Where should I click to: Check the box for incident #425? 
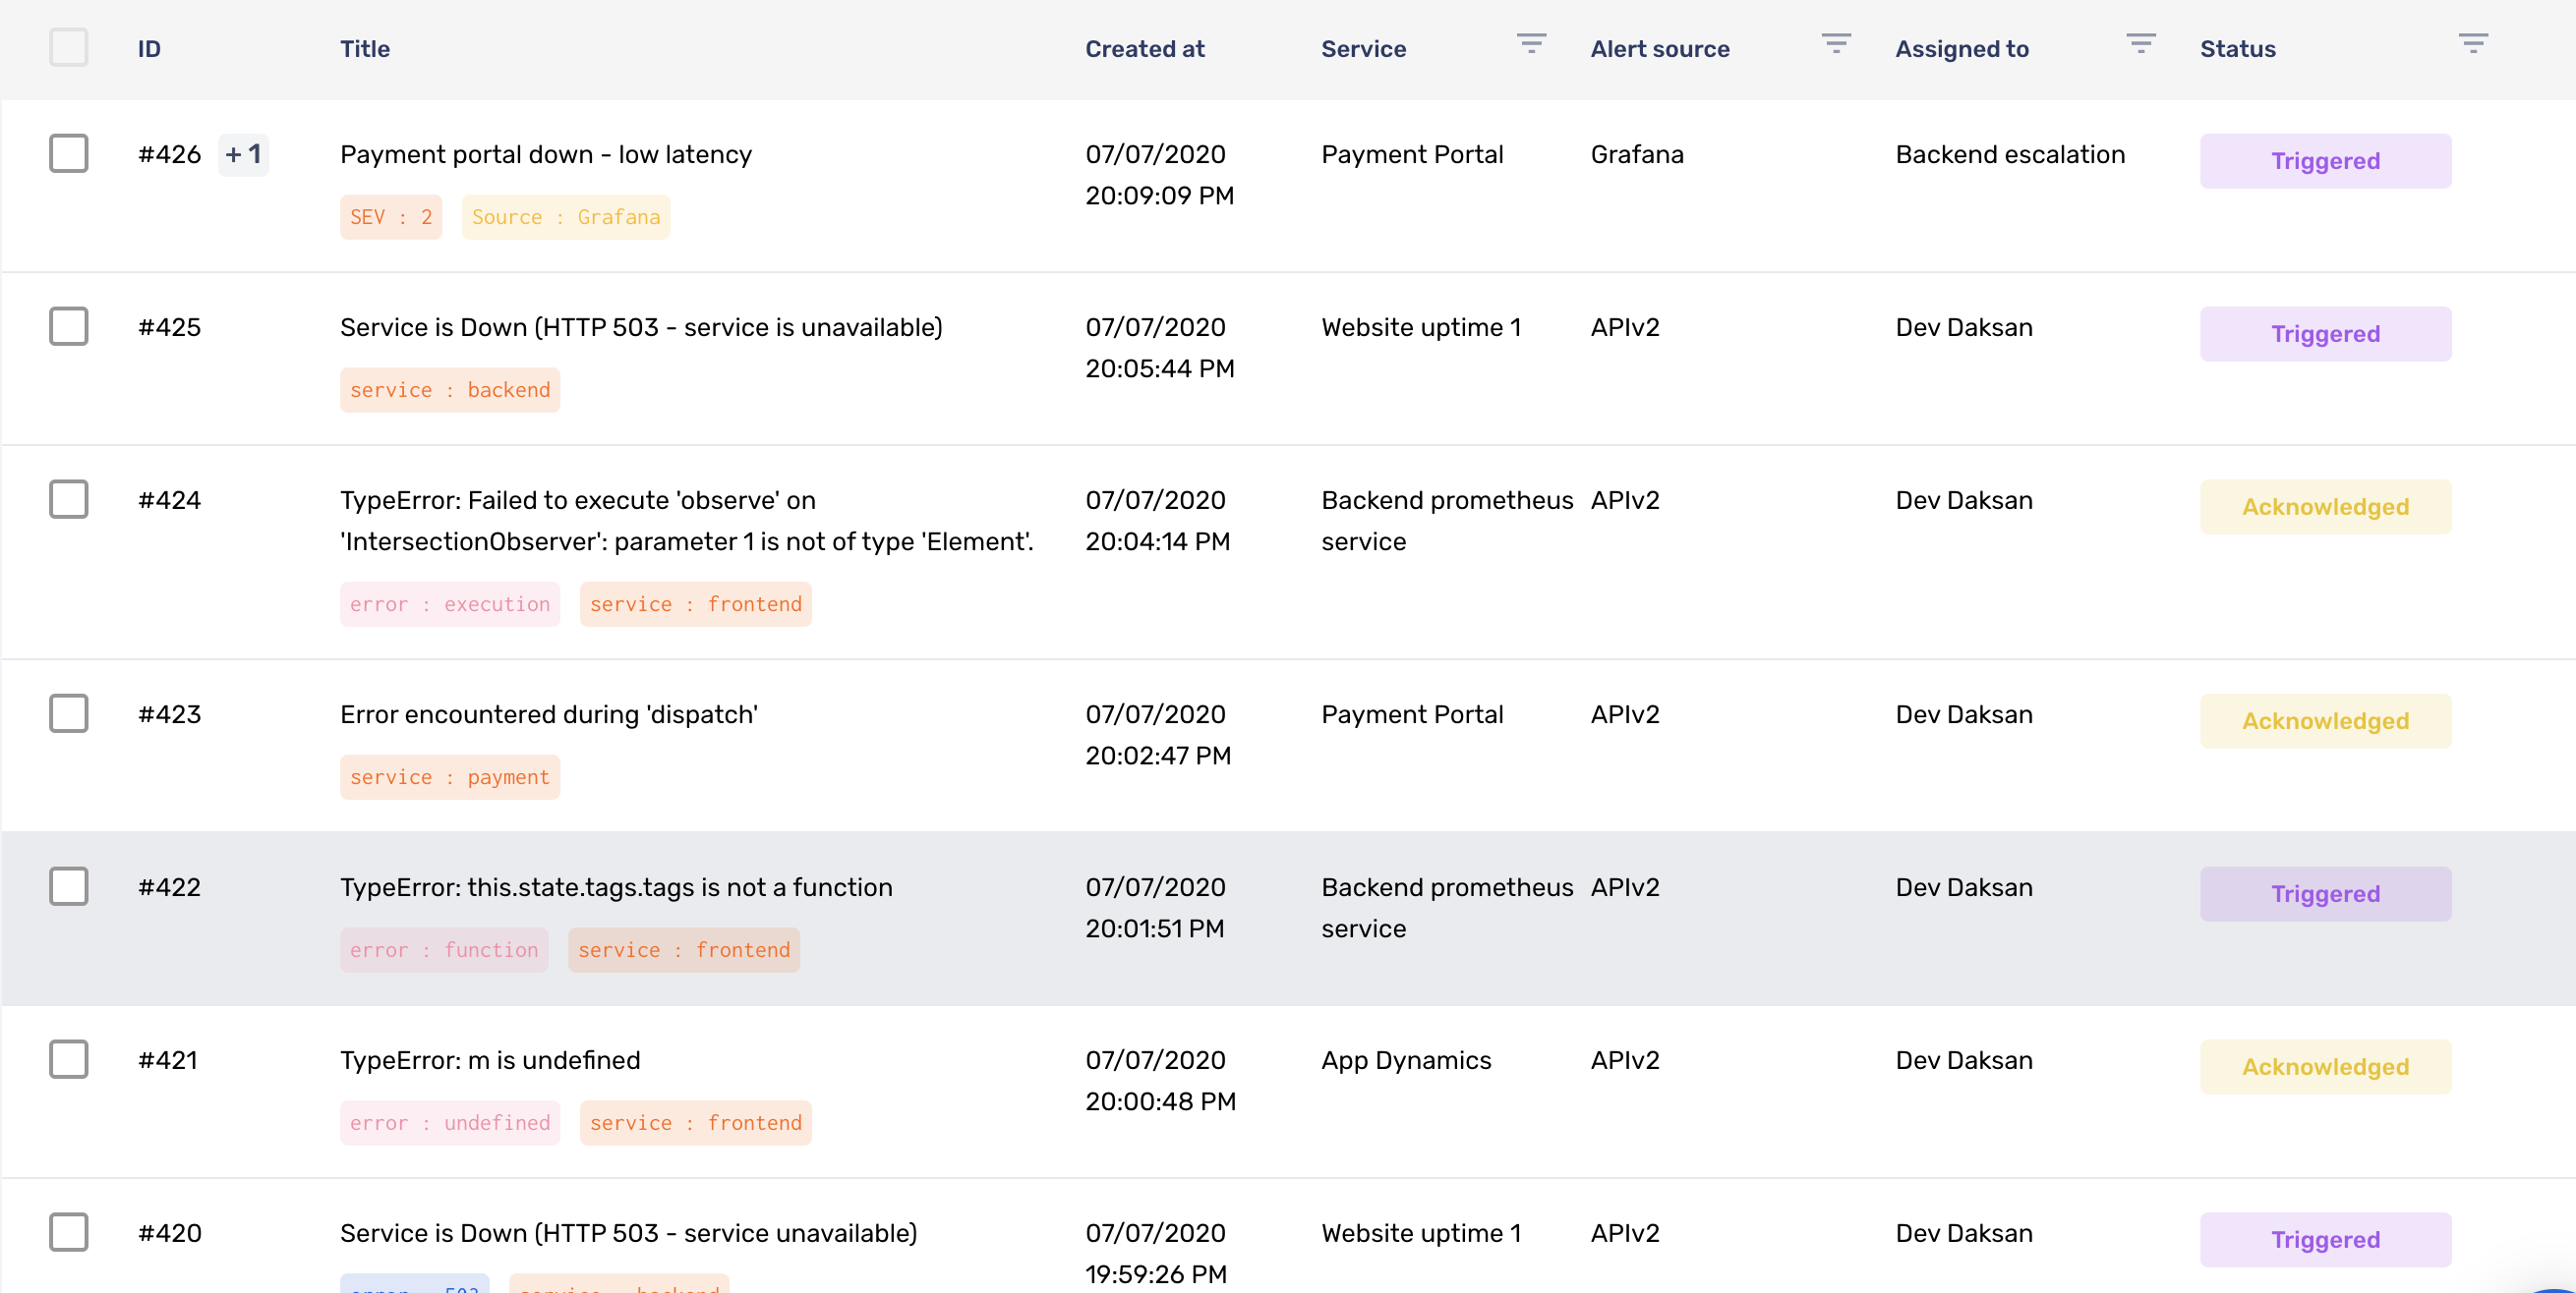[68, 326]
